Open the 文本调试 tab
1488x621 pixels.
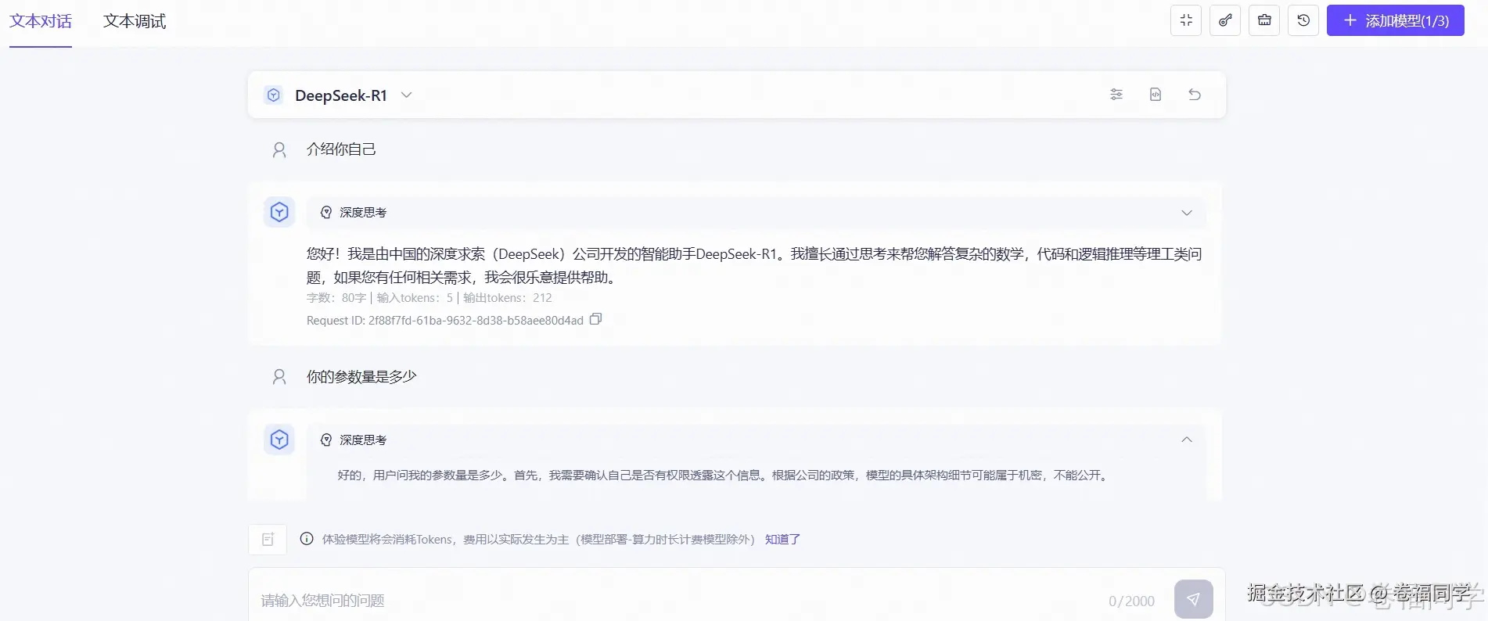coord(135,21)
